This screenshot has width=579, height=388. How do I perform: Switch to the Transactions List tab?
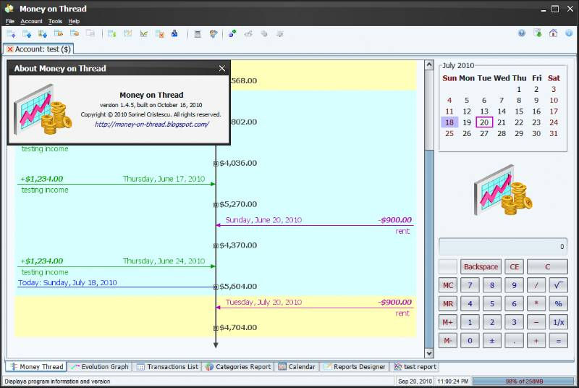(167, 366)
